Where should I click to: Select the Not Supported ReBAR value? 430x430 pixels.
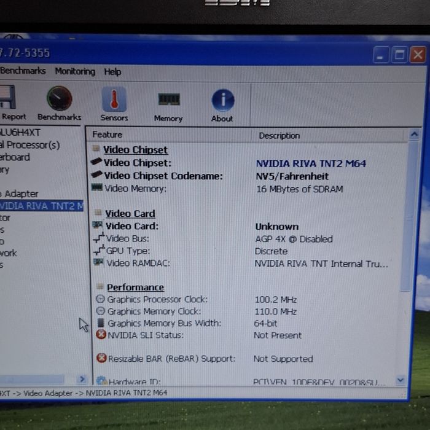283,359
